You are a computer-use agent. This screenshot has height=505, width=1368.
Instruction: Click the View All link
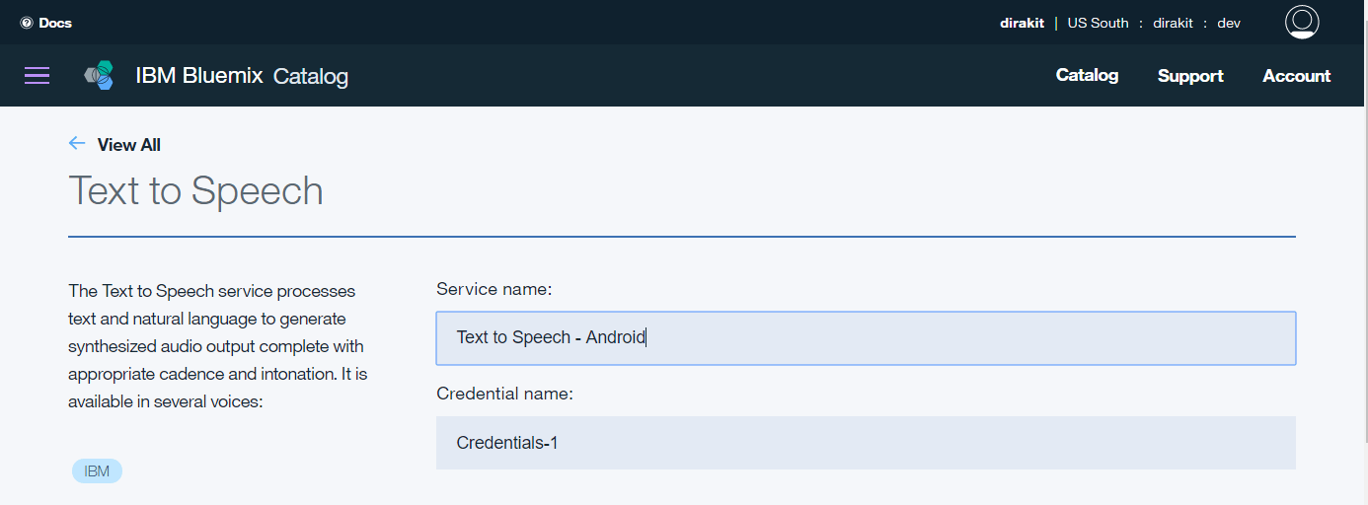pyautogui.click(x=128, y=145)
